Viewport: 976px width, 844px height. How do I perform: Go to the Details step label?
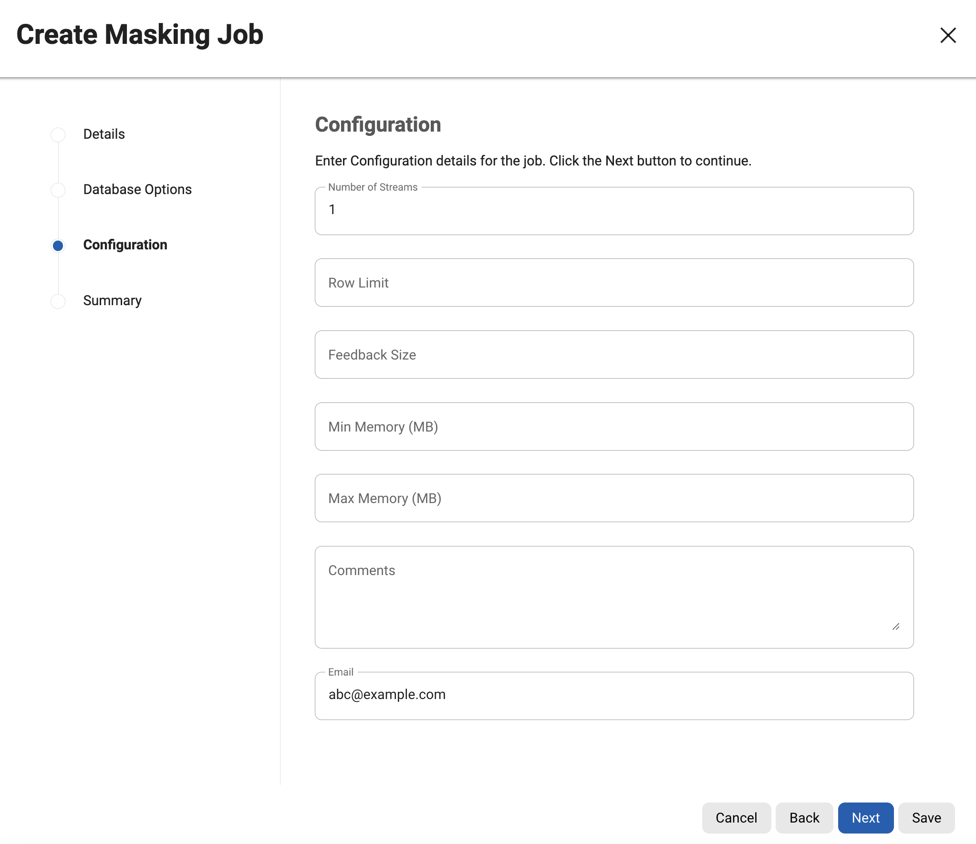104,134
